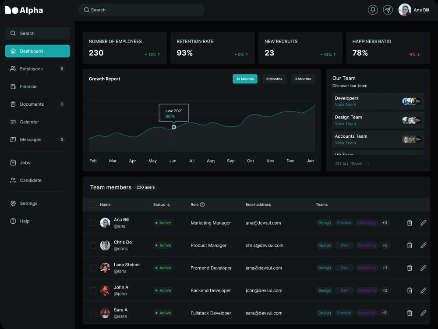Switch to the 6 Months tab
The height and width of the screenshot is (329, 438).
click(274, 79)
